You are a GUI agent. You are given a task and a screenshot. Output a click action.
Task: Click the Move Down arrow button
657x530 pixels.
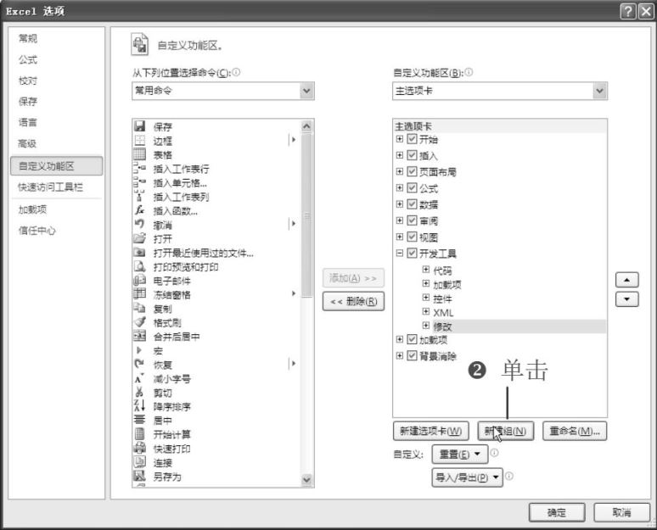coord(626,299)
